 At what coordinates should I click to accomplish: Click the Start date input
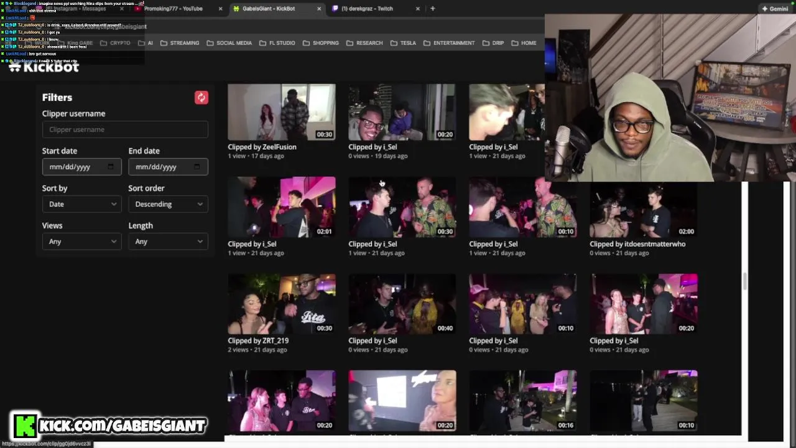(x=81, y=167)
